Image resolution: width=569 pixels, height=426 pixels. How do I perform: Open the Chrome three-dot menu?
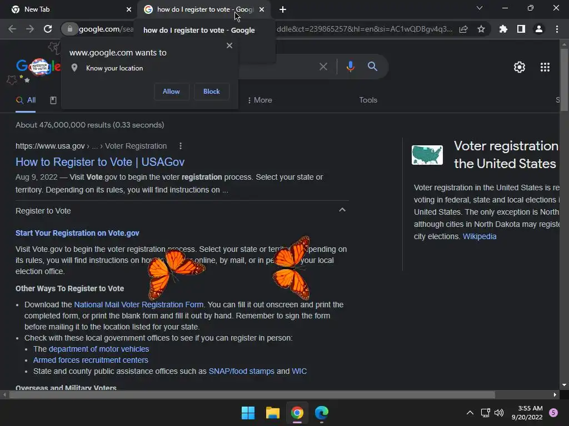pyautogui.click(x=557, y=29)
